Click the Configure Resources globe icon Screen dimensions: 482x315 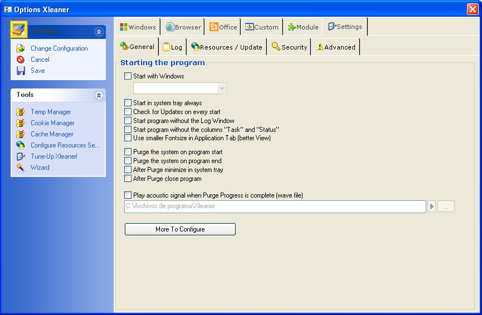(x=21, y=145)
